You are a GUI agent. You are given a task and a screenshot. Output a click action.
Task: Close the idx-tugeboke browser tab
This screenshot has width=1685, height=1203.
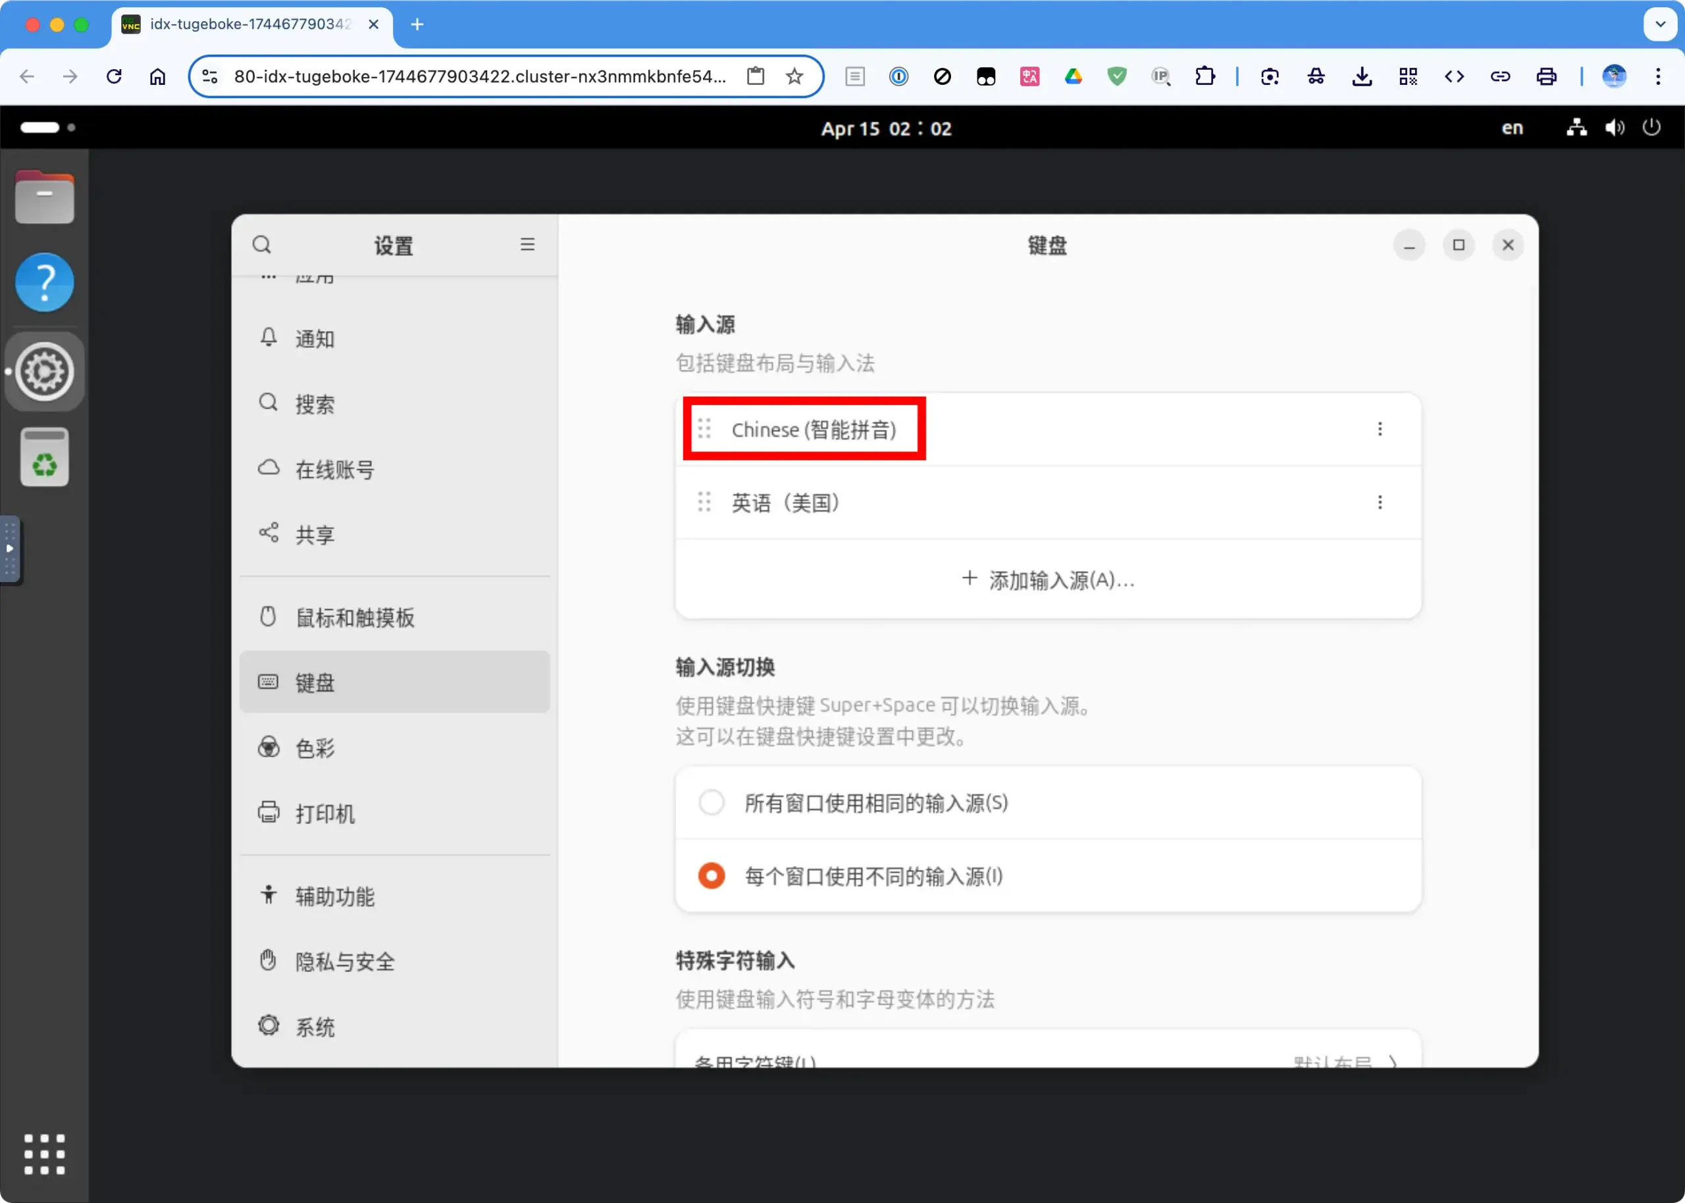pyautogui.click(x=373, y=24)
